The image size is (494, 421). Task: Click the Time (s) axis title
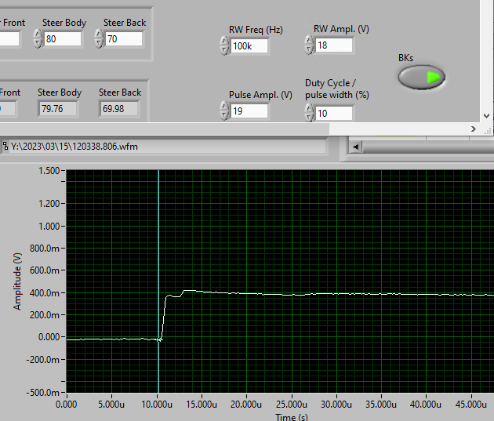(292, 417)
